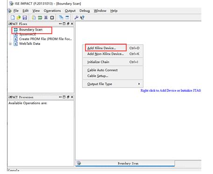This screenshot has width=213, height=174.
Task: Open the File menu
Action: 16,11
